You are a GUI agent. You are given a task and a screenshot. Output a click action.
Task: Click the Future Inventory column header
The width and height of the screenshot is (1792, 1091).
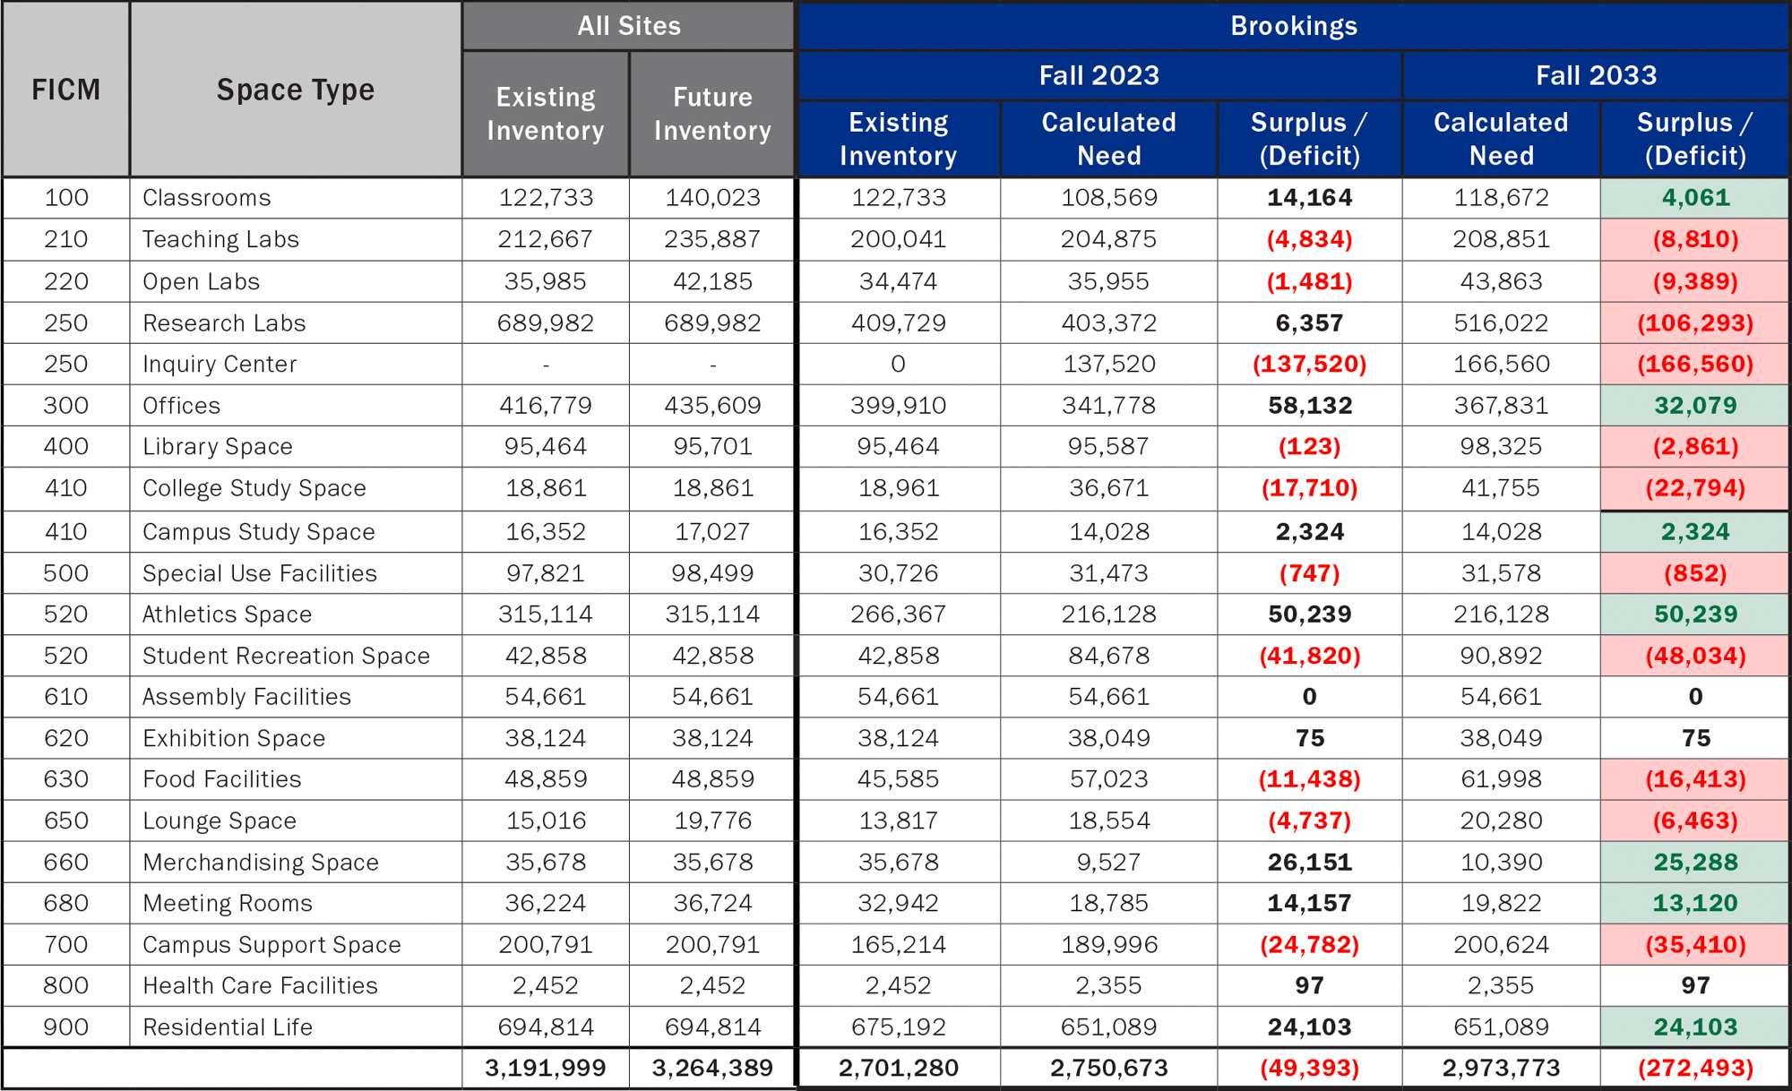click(712, 114)
